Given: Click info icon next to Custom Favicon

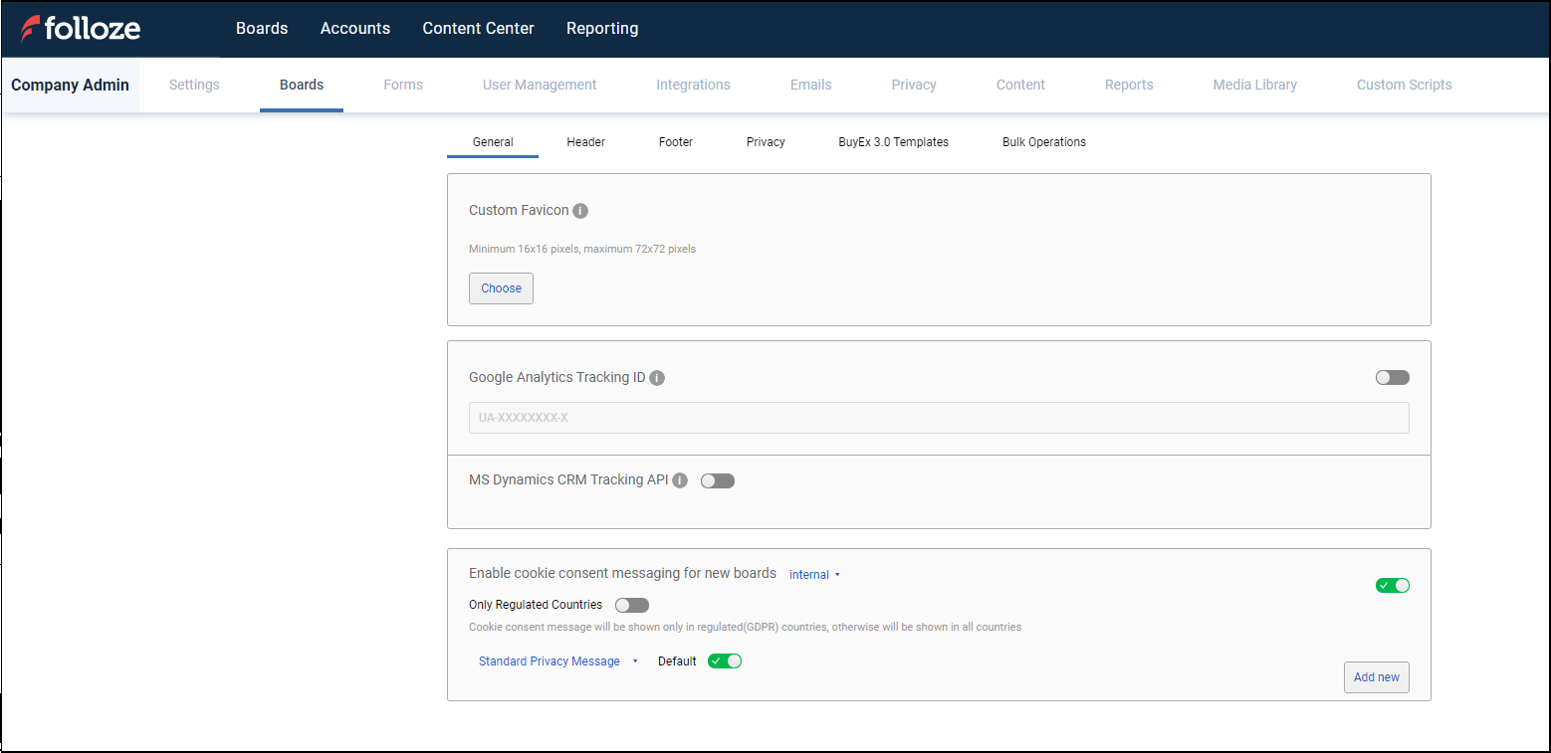Looking at the screenshot, I should [x=580, y=211].
